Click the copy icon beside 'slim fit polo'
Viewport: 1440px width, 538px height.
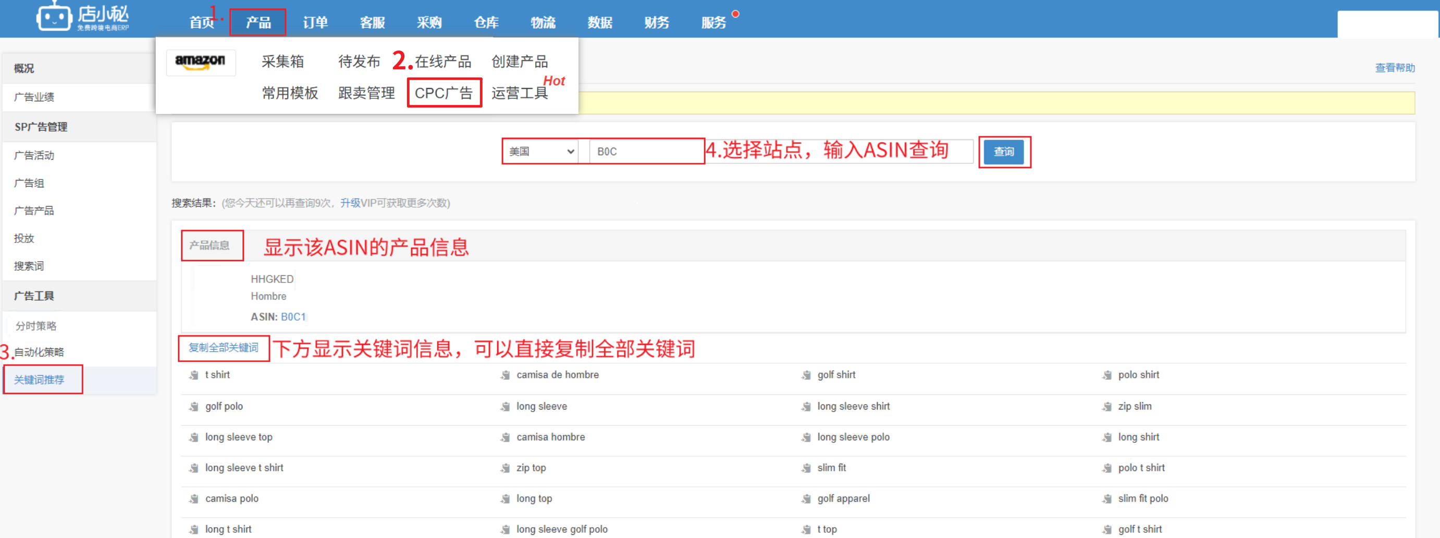1107,498
